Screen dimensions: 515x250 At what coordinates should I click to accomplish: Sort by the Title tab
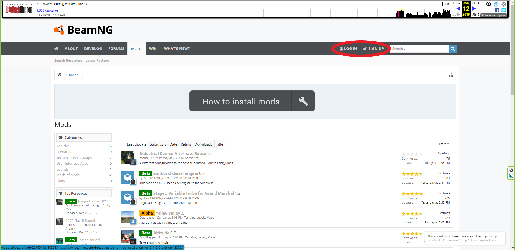click(220, 144)
